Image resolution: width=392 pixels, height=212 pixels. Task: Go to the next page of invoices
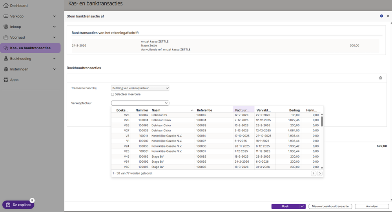point(320,173)
